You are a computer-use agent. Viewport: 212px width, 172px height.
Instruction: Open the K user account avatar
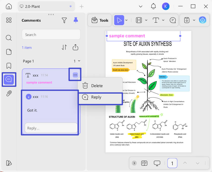point(165,6)
